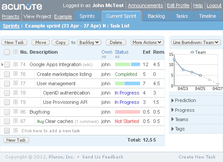
Task: Open the More Actions dropdown
Action: click(x=147, y=43)
